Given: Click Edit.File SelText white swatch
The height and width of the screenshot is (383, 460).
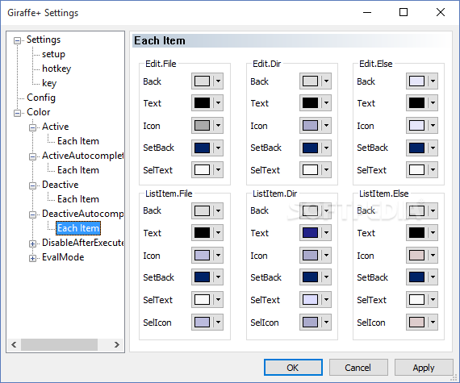Looking at the screenshot, I should point(202,169).
